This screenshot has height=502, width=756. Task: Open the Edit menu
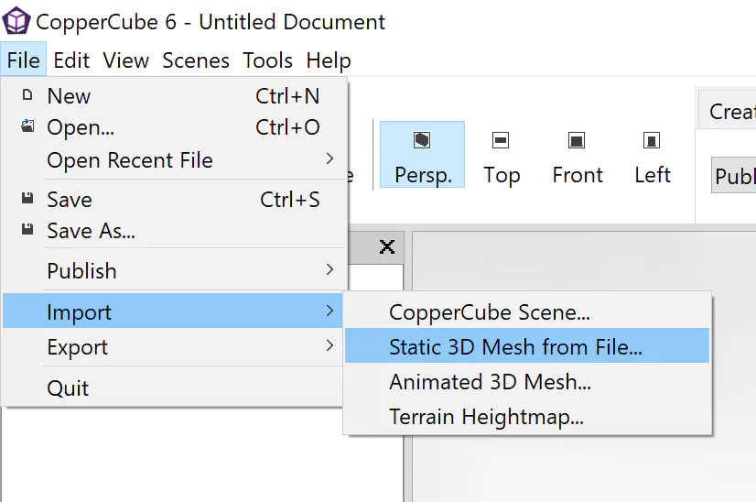[71, 60]
